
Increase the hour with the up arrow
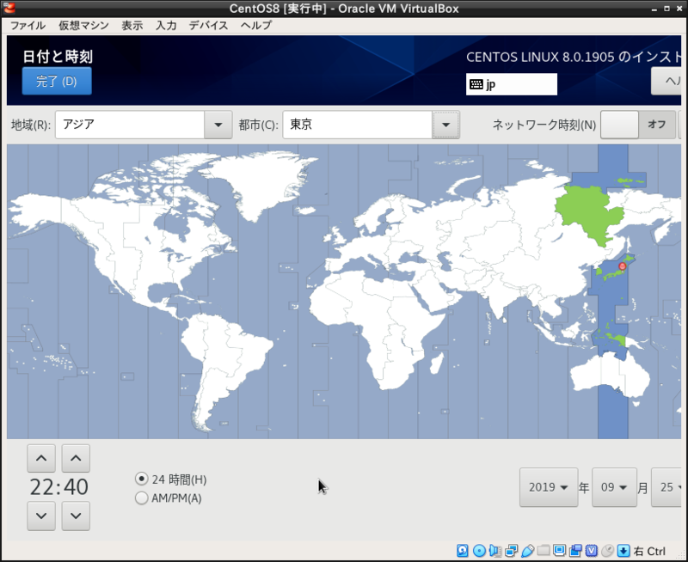(41, 458)
